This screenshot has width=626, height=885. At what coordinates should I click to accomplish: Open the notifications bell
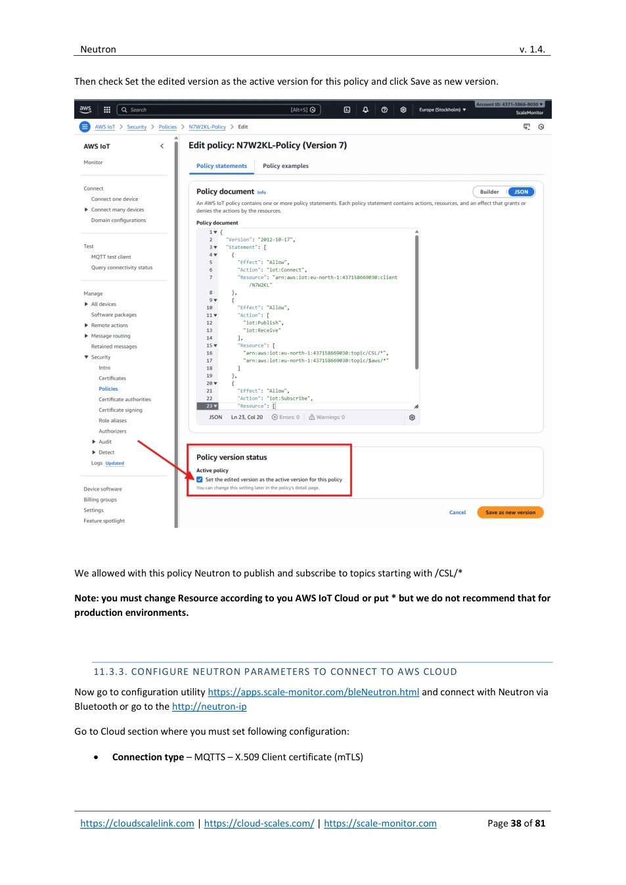point(365,110)
